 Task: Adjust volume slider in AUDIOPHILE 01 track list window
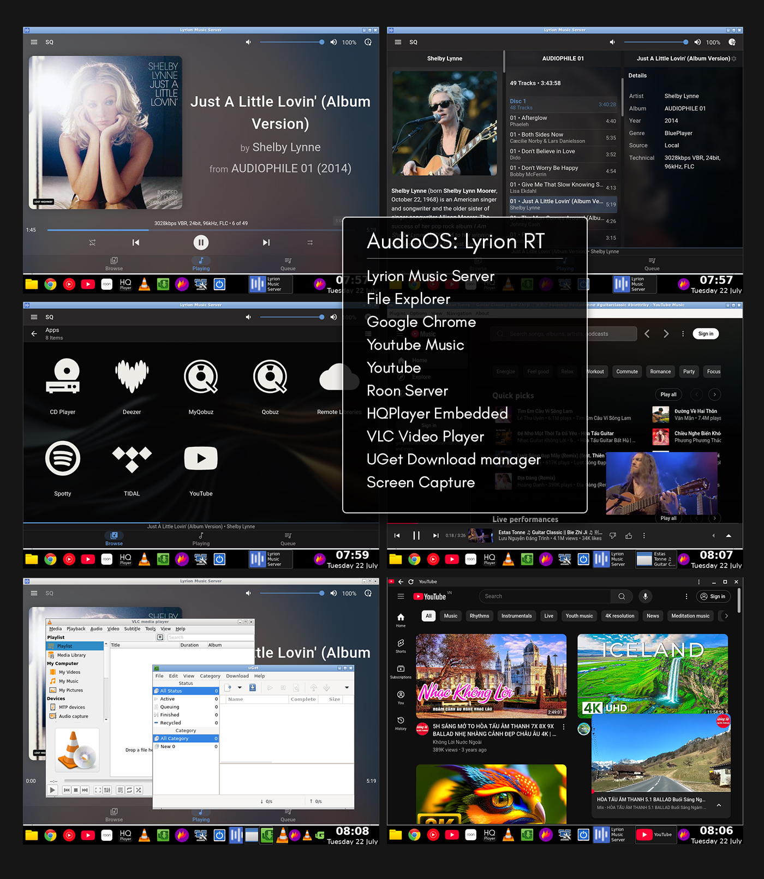656,42
